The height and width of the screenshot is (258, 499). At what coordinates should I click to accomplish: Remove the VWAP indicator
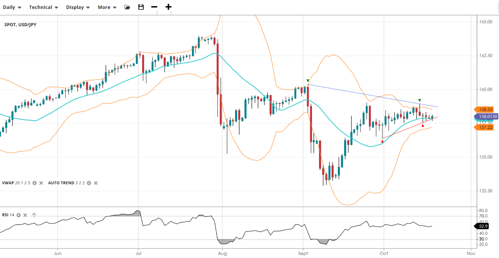pyautogui.click(x=41, y=183)
